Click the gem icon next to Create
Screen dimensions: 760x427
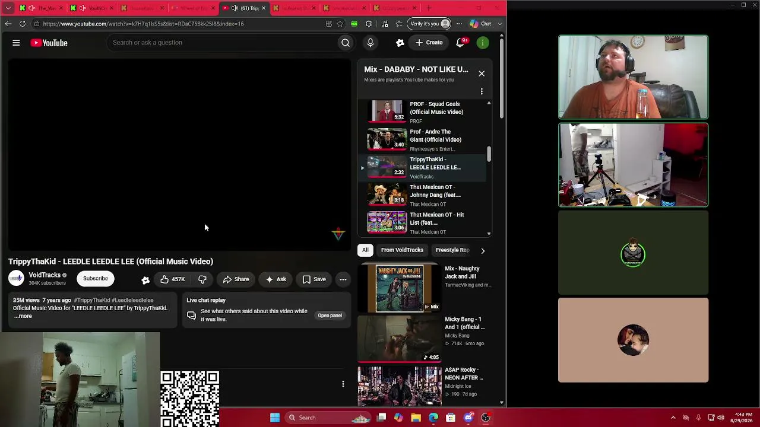click(400, 43)
